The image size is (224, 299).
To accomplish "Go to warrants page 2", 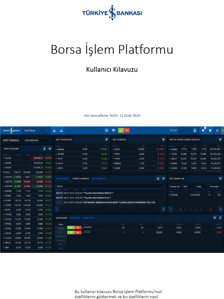I will click(x=185, y=209).
